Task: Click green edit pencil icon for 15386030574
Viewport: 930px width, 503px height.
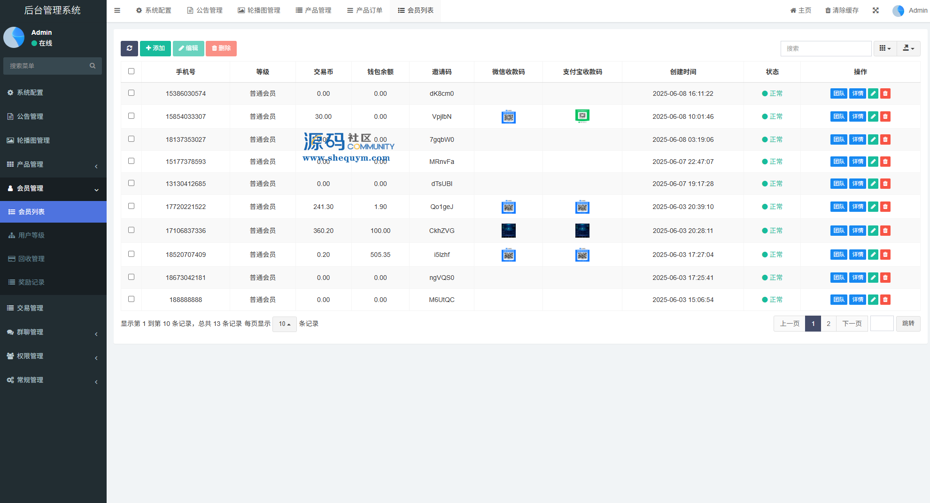Action: point(873,93)
